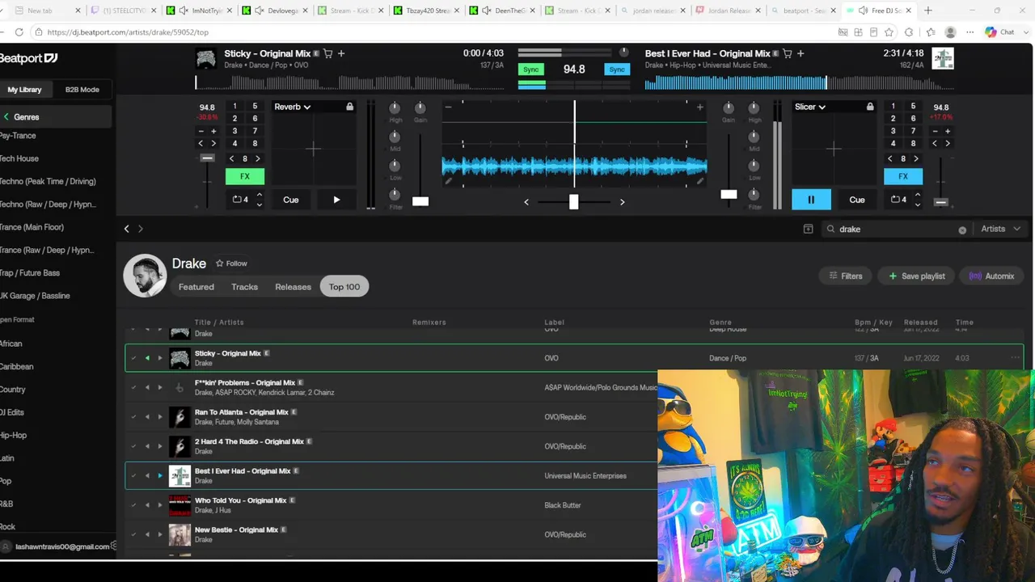
Task: Click the lock icon on Reverb FX pad
Action: click(349, 107)
